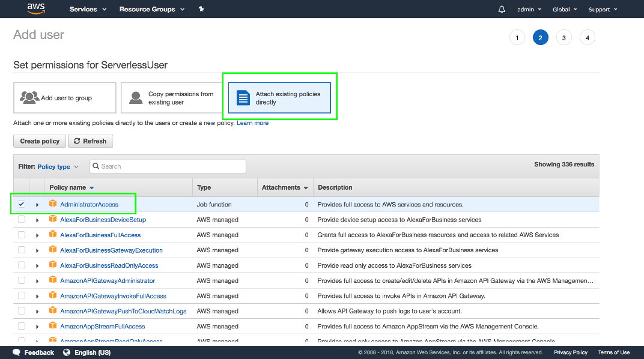Click the AdministratorAccess policy cube icon
This screenshot has height=359, width=644.
[x=53, y=205]
